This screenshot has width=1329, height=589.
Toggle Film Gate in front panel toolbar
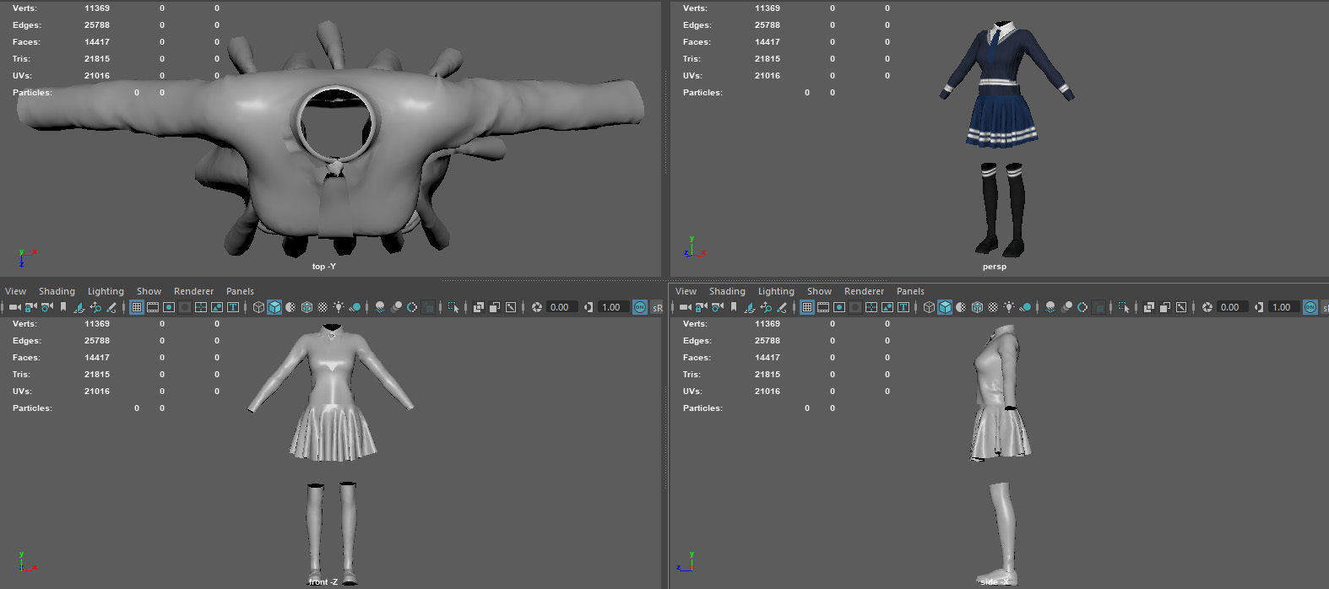coord(153,307)
